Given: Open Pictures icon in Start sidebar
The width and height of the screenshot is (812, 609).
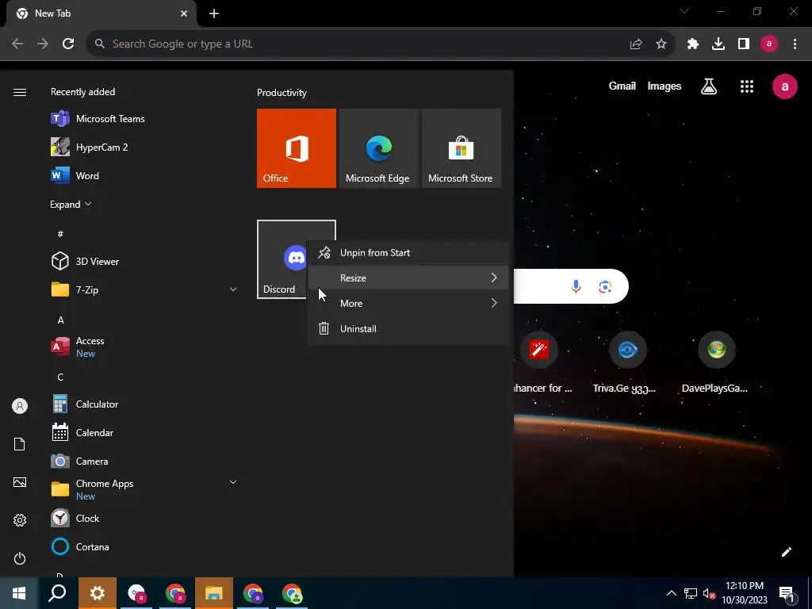Looking at the screenshot, I should tap(20, 482).
